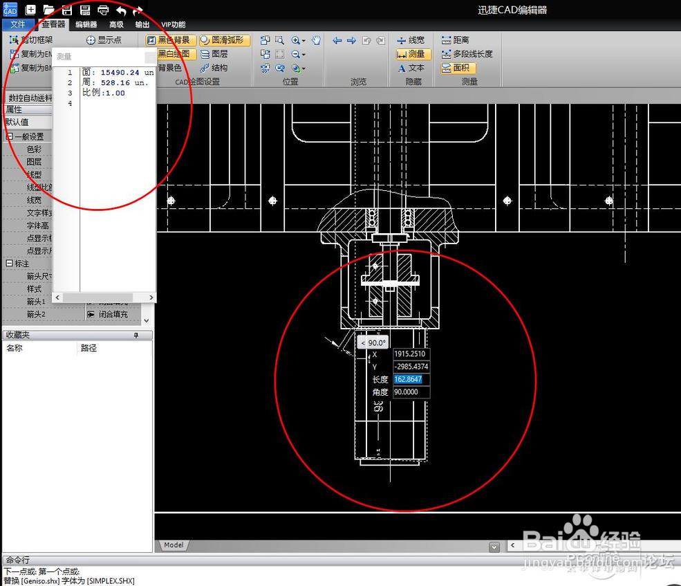
Task: Click the zoom out magnifier icon
Action: [295, 55]
